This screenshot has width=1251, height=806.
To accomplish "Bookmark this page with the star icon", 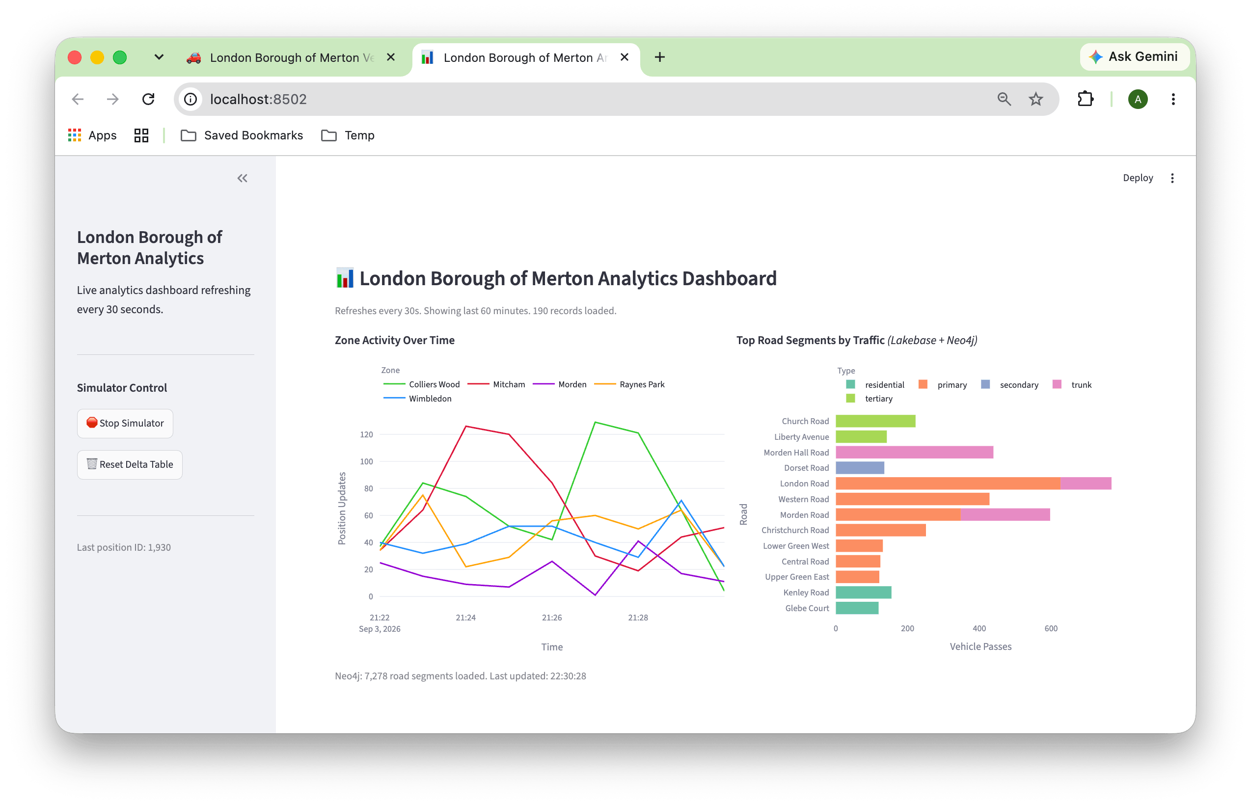I will tap(1035, 99).
